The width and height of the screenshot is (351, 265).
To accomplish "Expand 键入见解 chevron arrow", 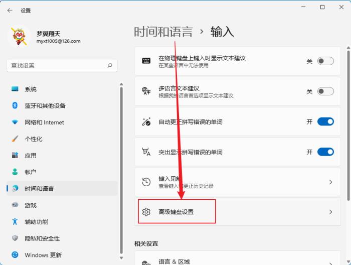I will (x=330, y=182).
